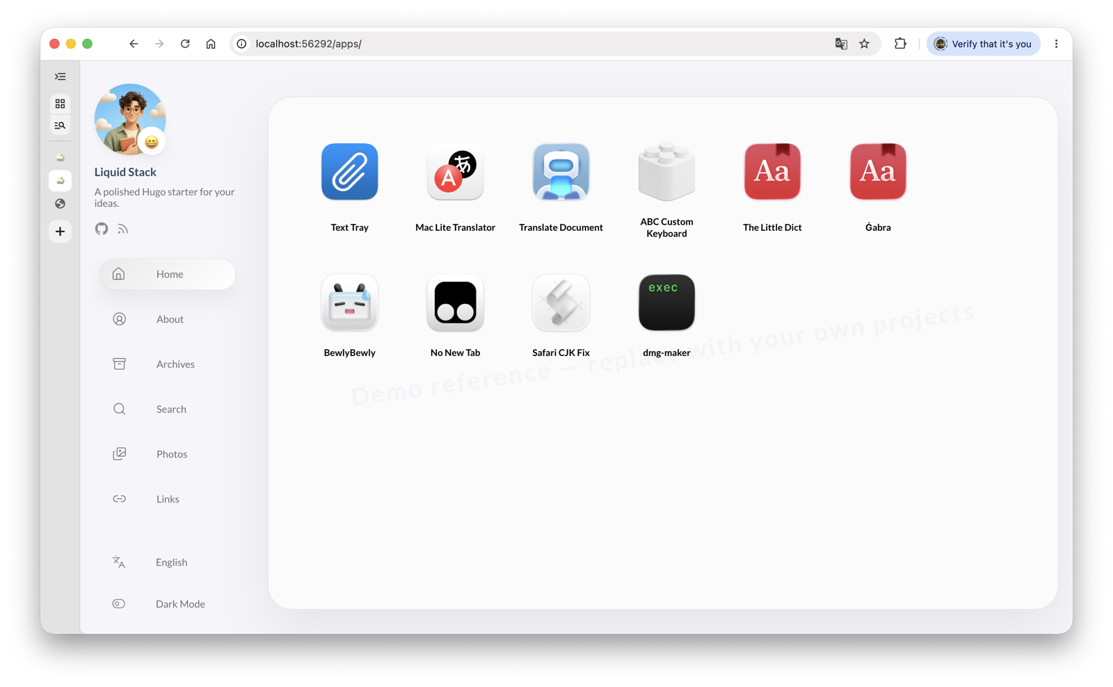The height and width of the screenshot is (687, 1113).
Task: Bookmark this page with the star
Action: (865, 44)
